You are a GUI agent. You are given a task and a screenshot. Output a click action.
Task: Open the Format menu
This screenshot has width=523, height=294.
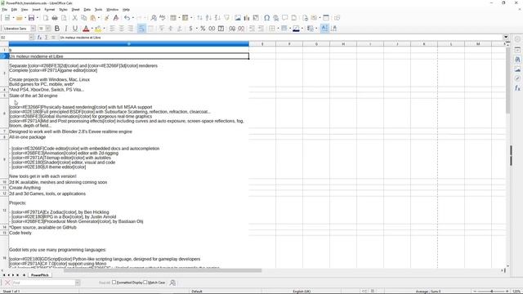point(49,10)
